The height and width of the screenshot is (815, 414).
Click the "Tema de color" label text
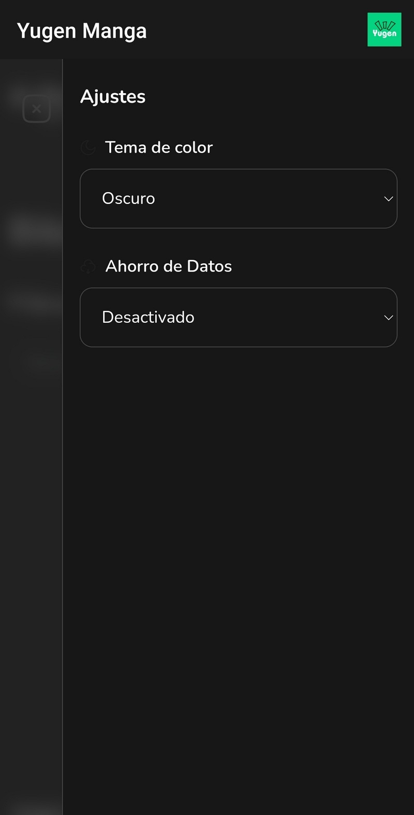[x=159, y=147]
